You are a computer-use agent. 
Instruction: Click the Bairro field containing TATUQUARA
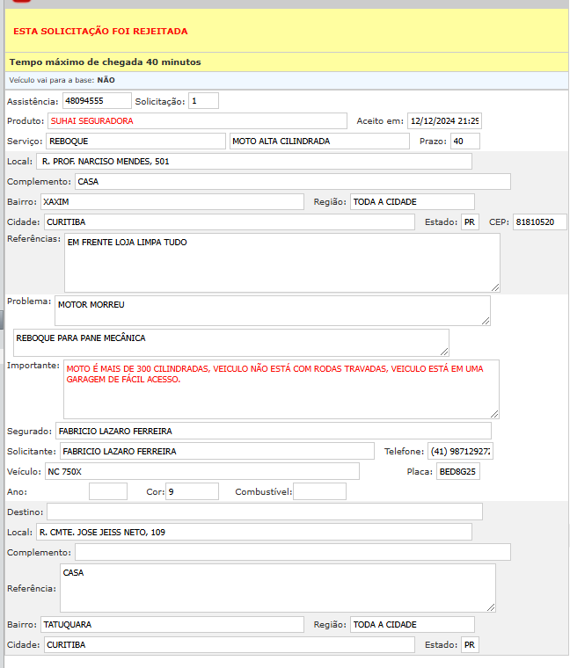172,625
